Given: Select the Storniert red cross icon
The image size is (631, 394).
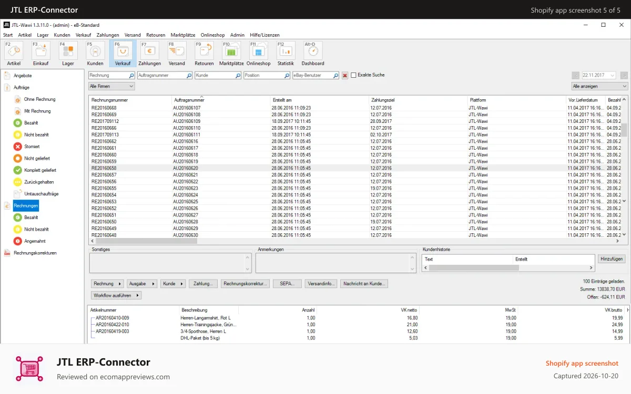Looking at the screenshot, I should point(17,147).
